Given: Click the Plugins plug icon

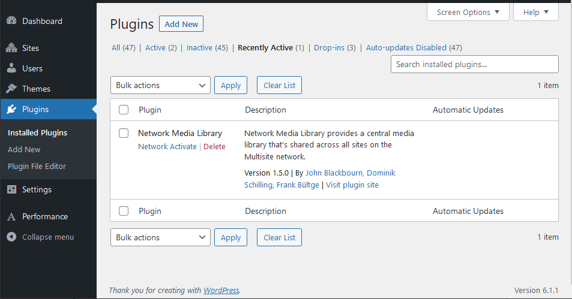Looking at the screenshot, I should (x=11, y=109).
